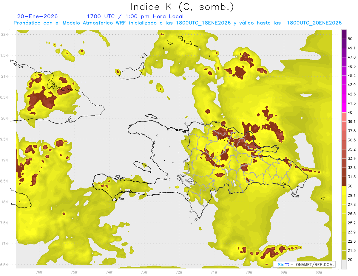Click the colorbar value "46.5"
Screen dimensions: 358x276
pyautogui.click(x=352, y=66)
